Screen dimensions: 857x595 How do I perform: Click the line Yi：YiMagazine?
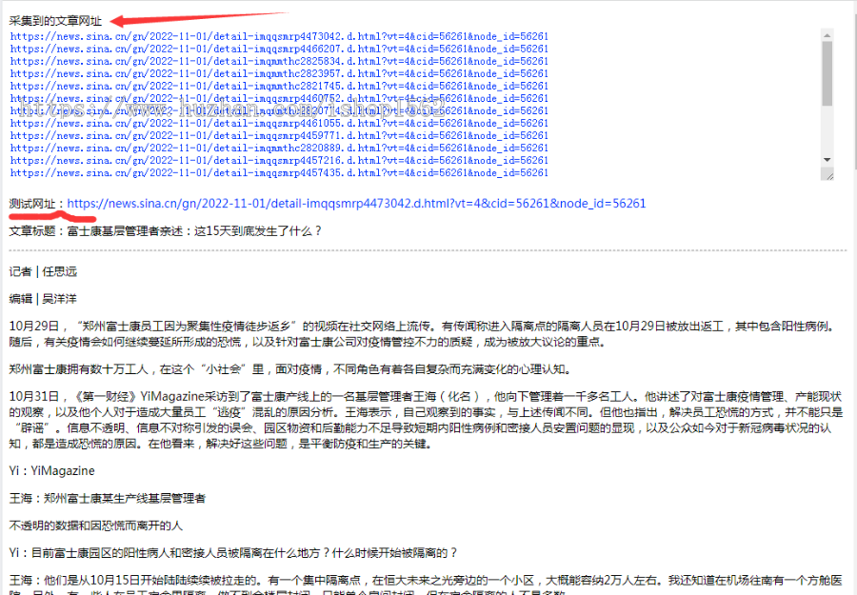(52, 471)
